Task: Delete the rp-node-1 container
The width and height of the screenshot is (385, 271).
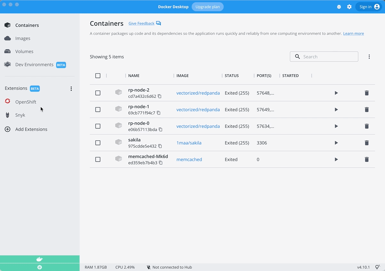Action: pyautogui.click(x=367, y=110)
